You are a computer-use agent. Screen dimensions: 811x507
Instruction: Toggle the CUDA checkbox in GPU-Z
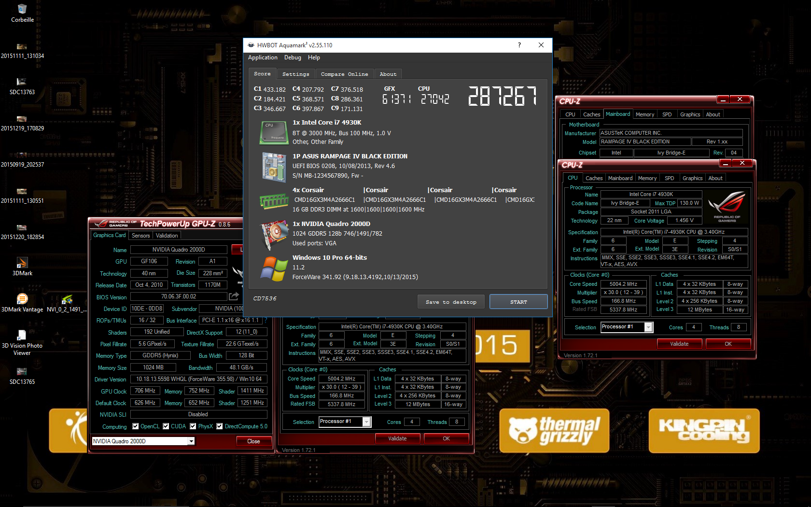166,426
